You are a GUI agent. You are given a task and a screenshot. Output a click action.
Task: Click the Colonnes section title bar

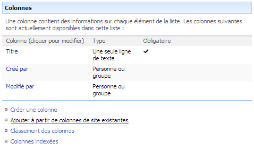click(126, 8)
